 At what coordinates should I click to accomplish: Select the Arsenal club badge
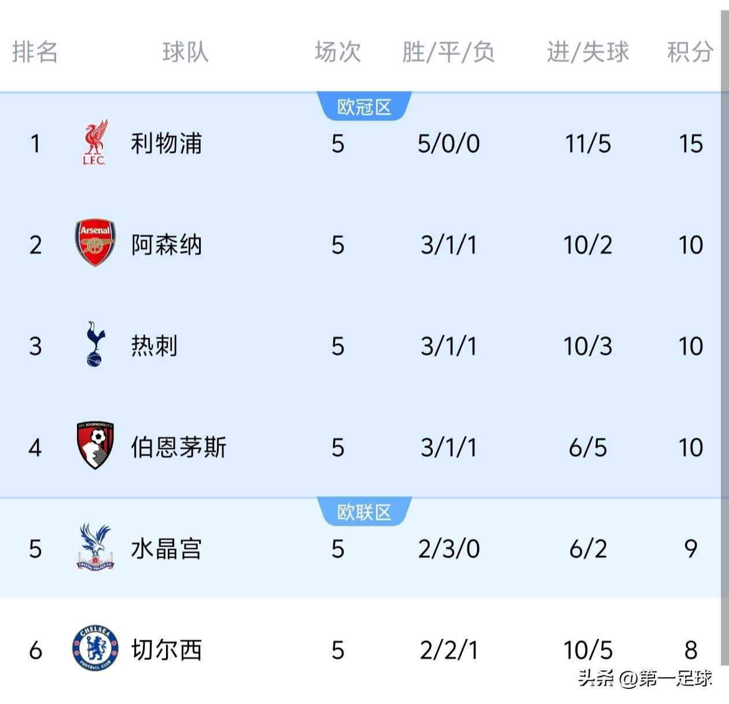96,245
